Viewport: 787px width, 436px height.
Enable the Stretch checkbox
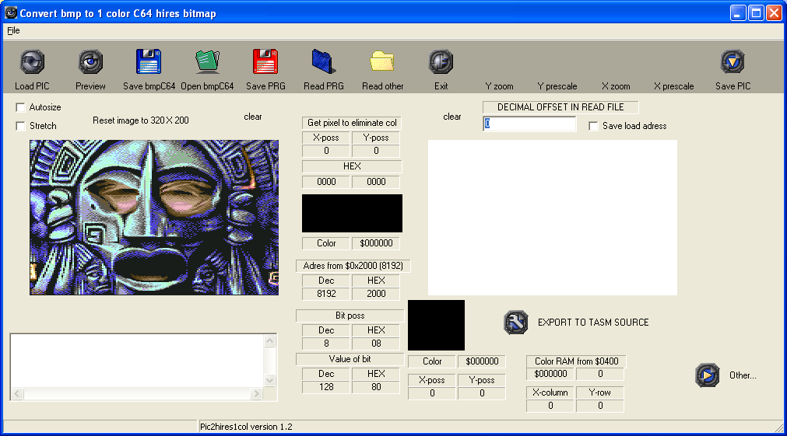[x=20, y=126]
